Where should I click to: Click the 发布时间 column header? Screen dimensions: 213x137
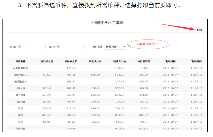[196, 61]
